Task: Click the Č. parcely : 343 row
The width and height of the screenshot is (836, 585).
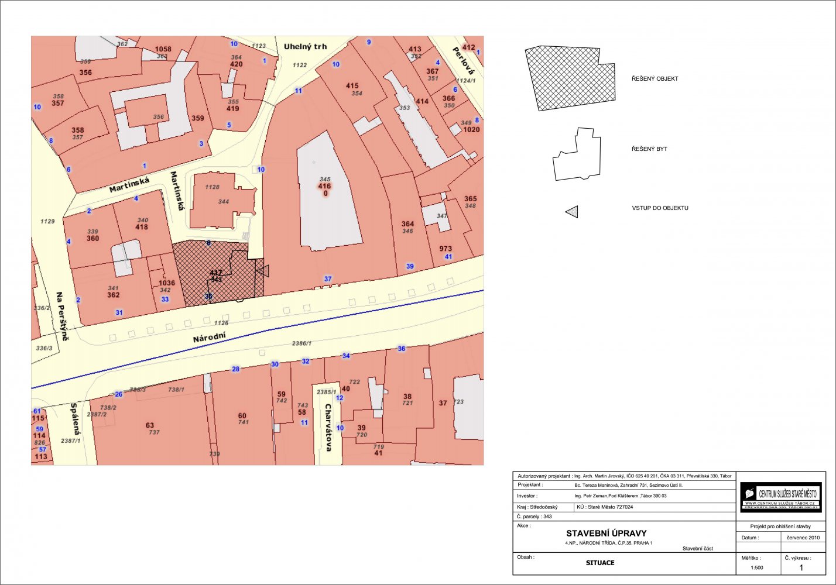Action: click(x=535, y=517)
